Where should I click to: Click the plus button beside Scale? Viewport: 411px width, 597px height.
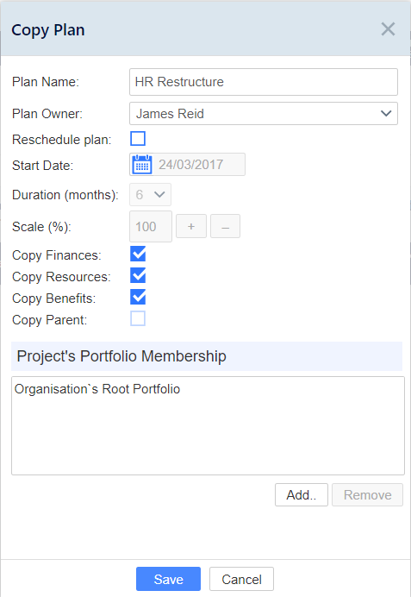point(191,226)
